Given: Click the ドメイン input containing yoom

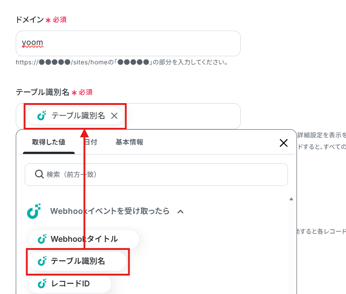Looking at the screenshot, I should pyautogui.click(x=128, y=43).
